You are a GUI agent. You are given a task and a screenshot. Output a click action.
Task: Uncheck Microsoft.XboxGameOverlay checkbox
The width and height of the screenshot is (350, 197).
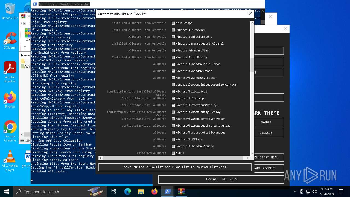click(x=173, y=105)
